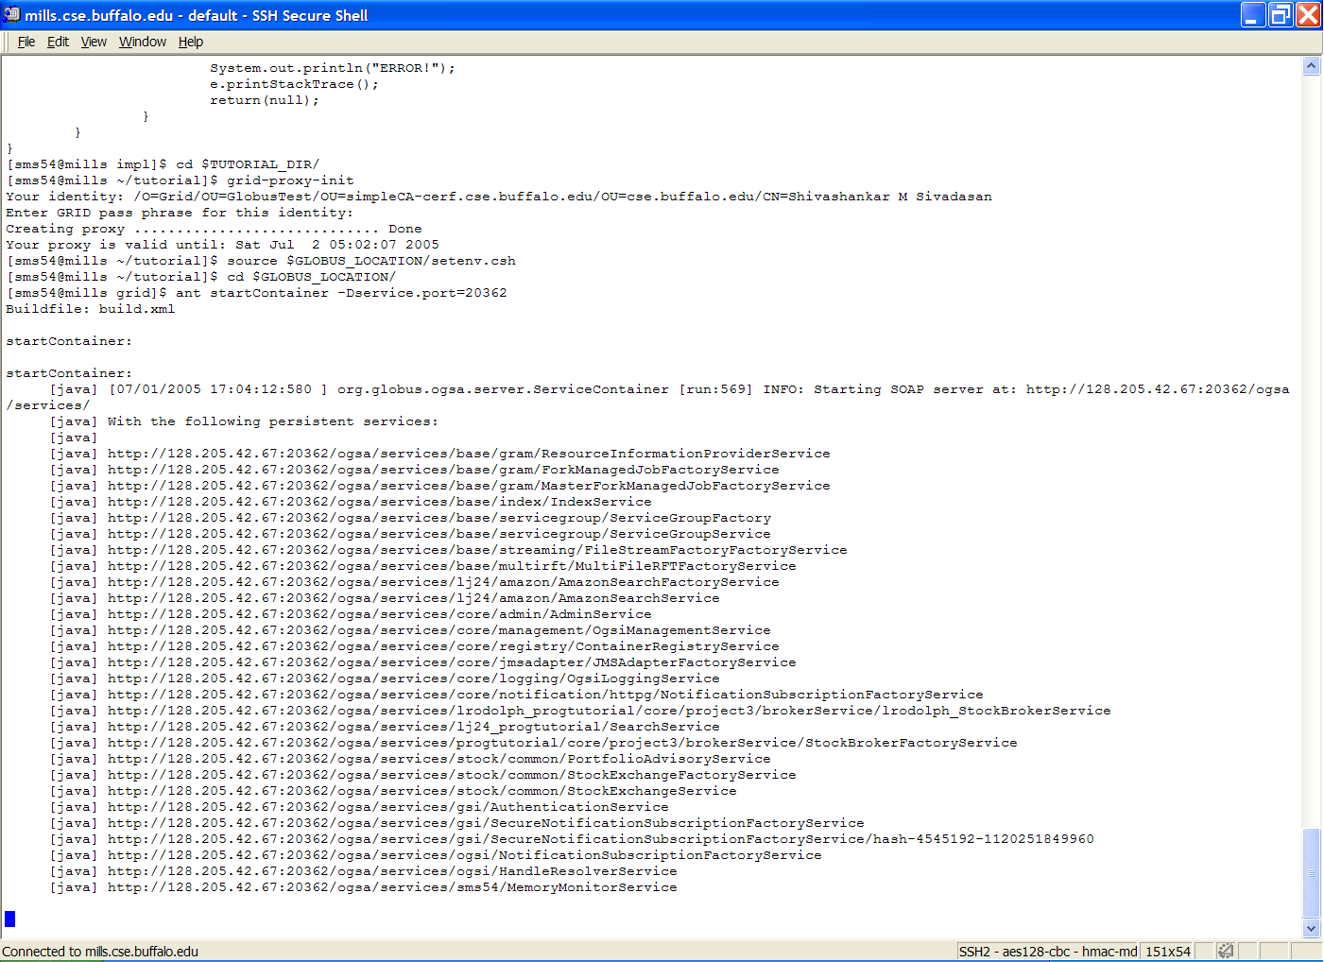Show the Help menu

point(191,42)
